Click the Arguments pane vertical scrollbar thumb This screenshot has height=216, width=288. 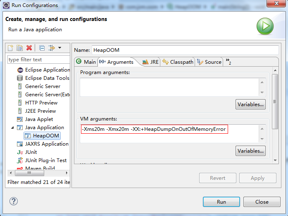[275, 102]
